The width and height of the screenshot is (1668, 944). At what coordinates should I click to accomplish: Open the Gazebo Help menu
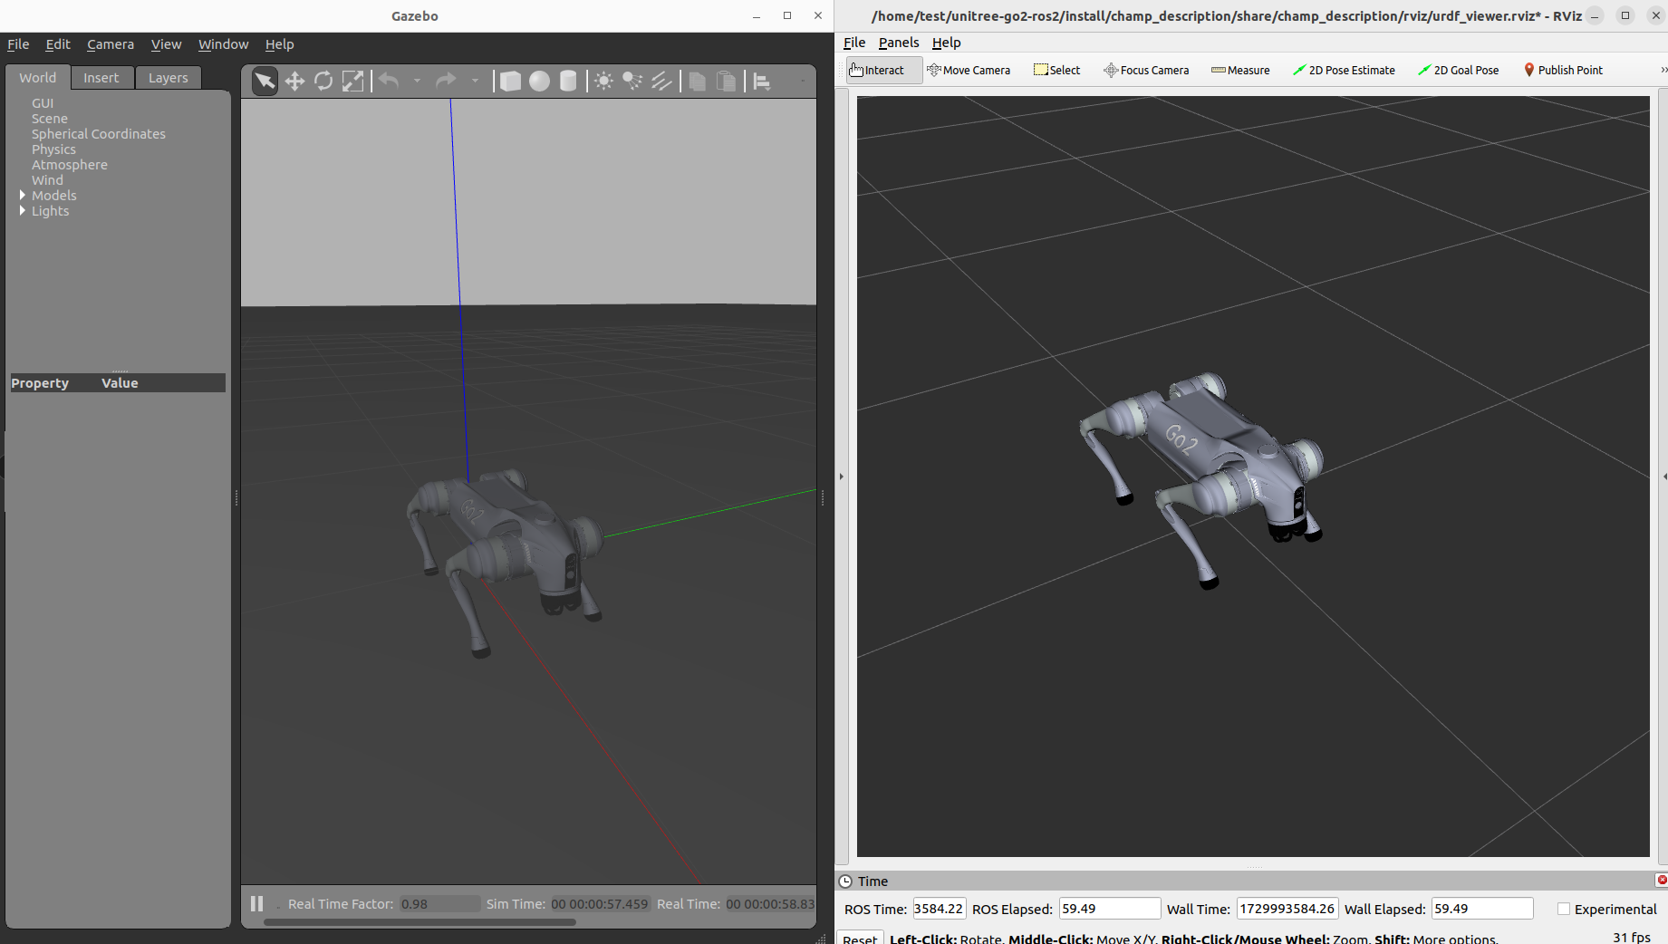(x=279, y=44)
